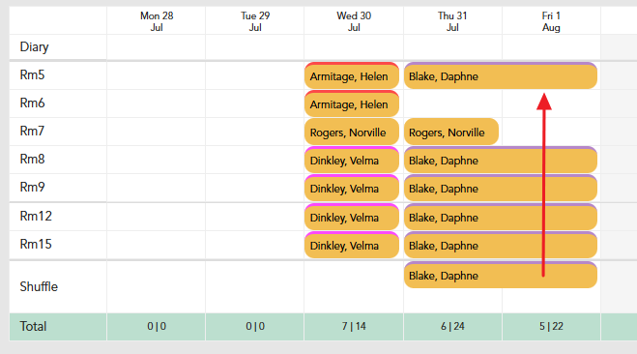Click the Thu 31 total 6 | 24
This screenshot has height=354, width=637.
click(452, 326)
